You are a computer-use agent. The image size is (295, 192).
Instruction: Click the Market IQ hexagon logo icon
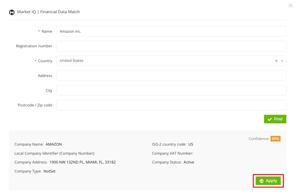click(12, 12)
